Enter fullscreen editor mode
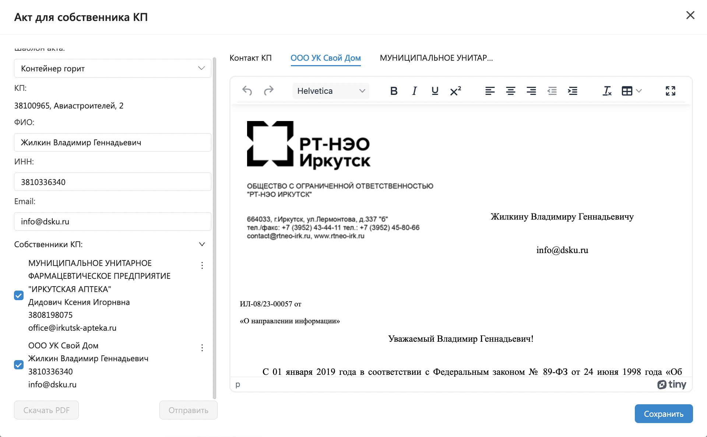The image size is (707, 437). [671, 91]
